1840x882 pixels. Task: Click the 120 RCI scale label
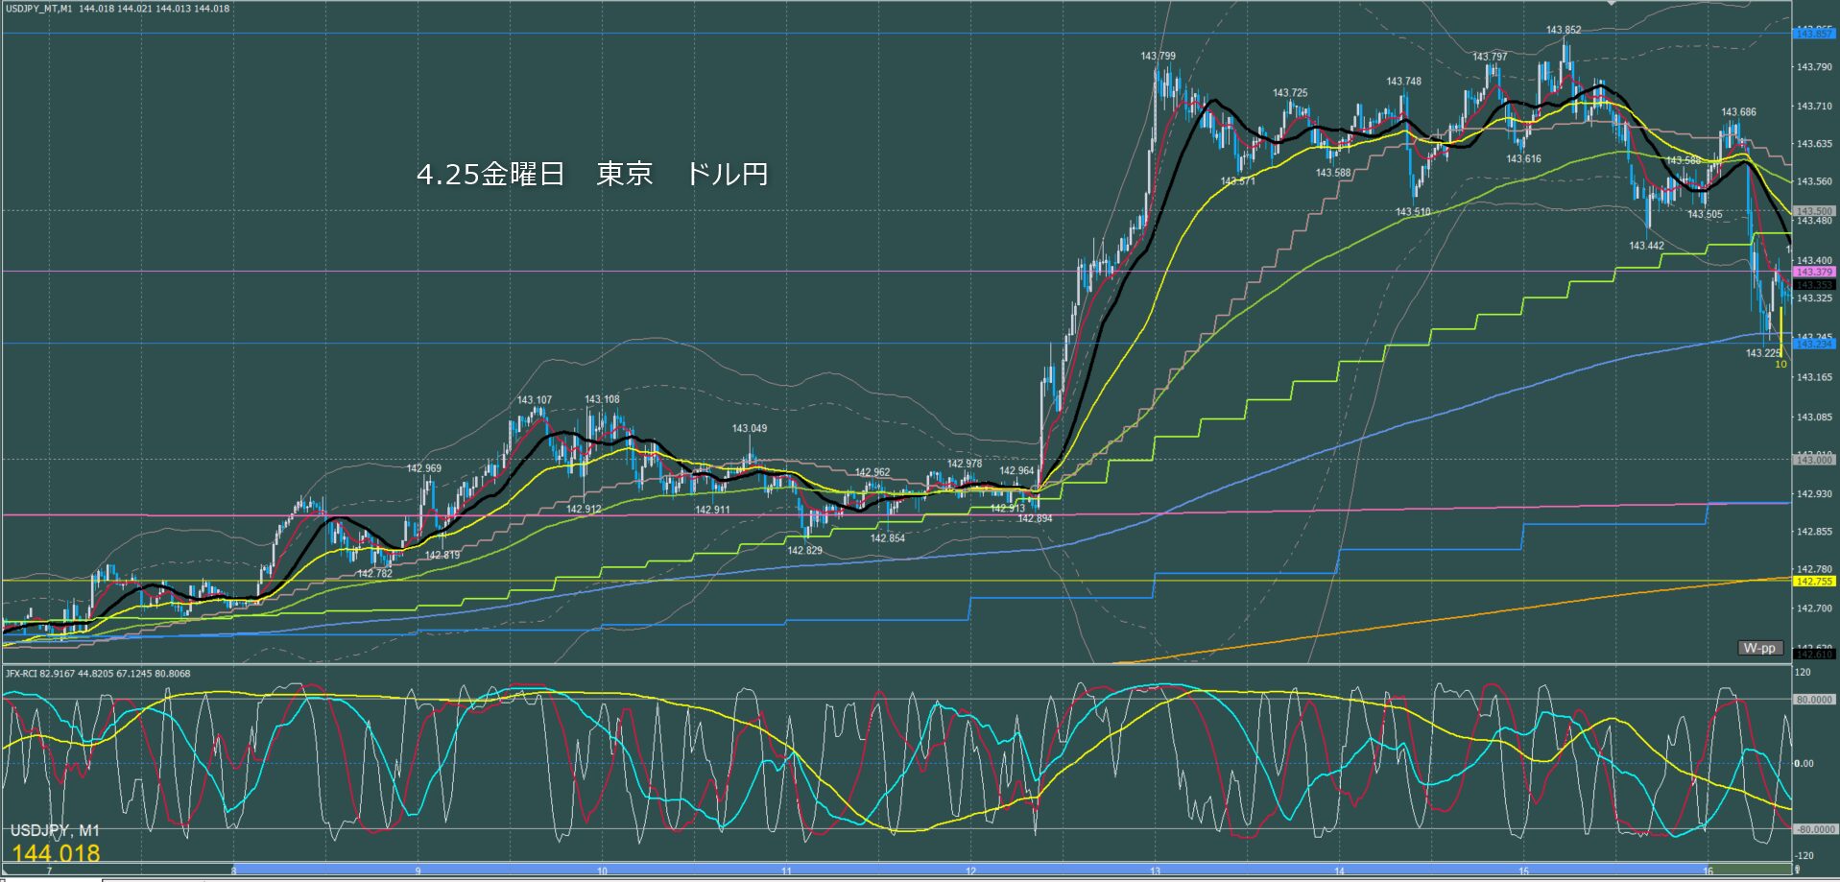click(1804, 673)
